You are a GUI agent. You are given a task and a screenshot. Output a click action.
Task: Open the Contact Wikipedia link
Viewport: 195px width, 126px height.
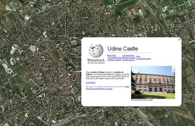click(x=143, y=59)
